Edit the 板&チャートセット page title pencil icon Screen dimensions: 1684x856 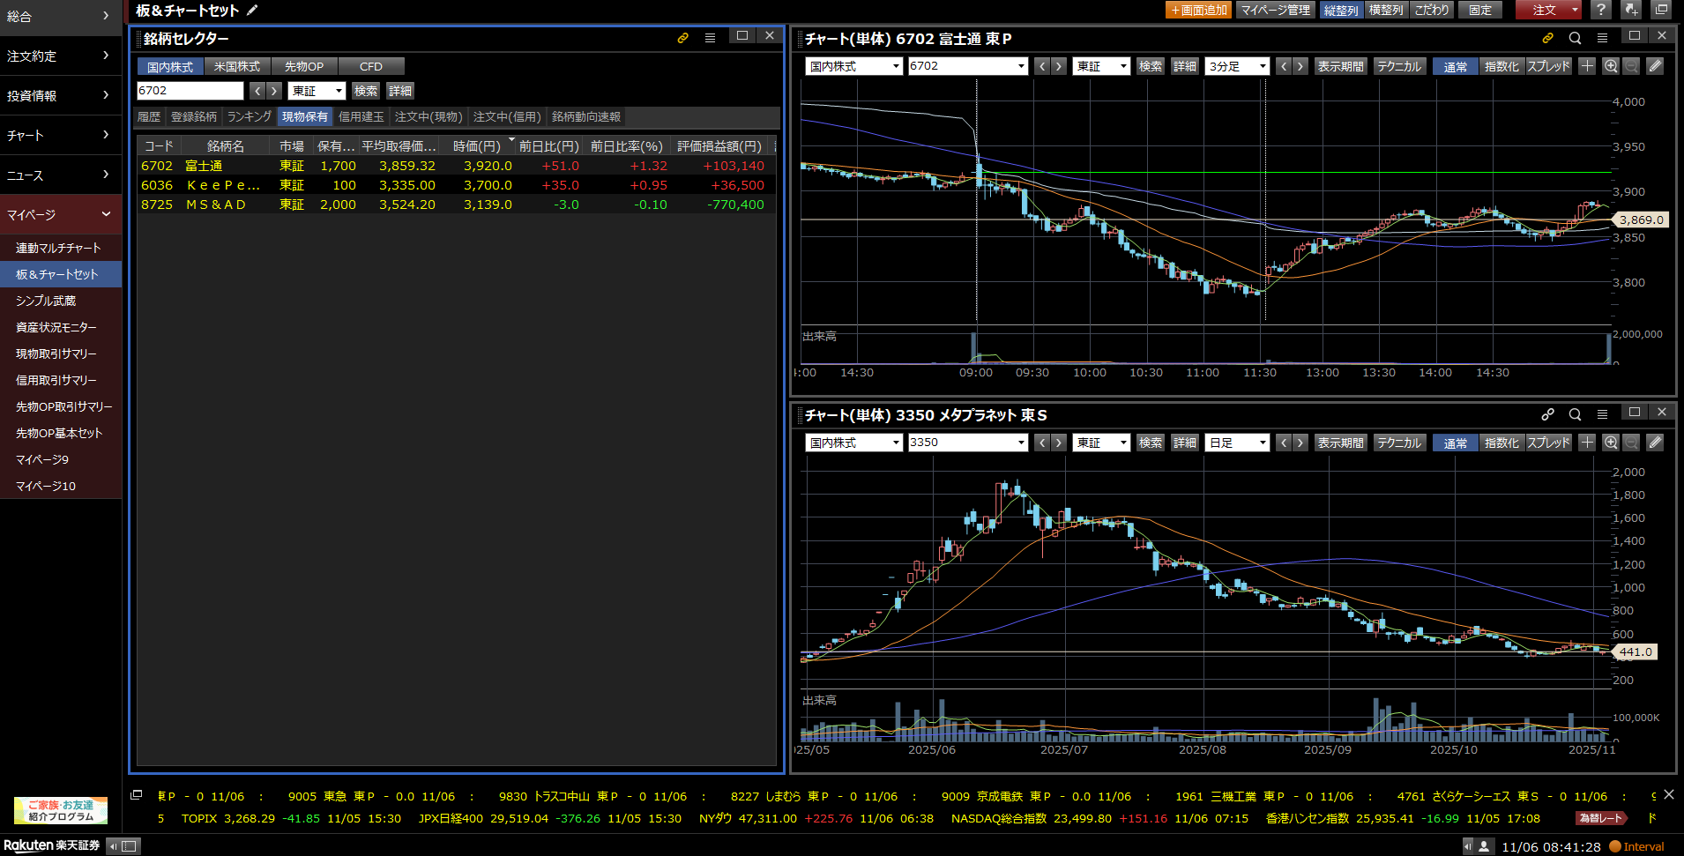coord(252,11)
